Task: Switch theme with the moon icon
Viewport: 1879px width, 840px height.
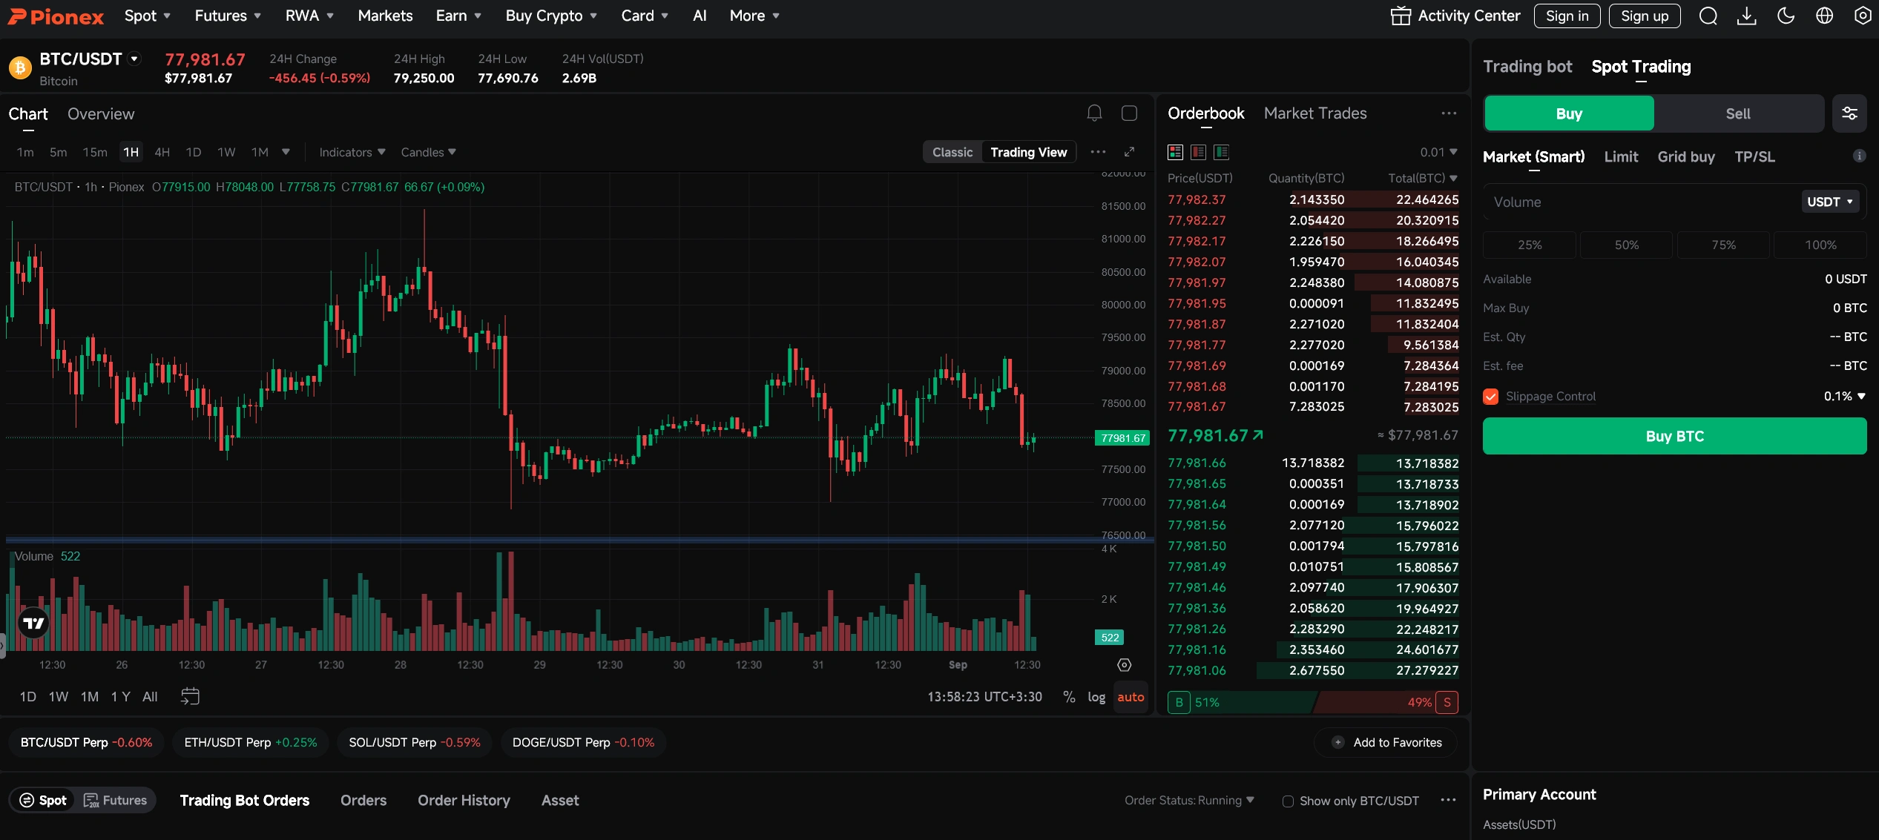Action: pyautogui.click(x=1786, y=16)
